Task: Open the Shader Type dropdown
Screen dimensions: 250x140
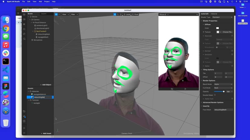Action: pyautogui.click(x=222, y=17)
